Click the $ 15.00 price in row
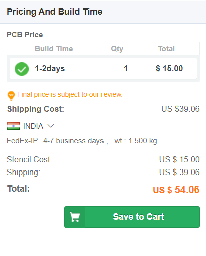 click(169, 68)
